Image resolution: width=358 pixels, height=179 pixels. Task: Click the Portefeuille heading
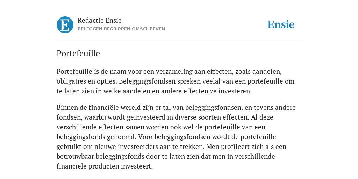click(x=78, y=53)
